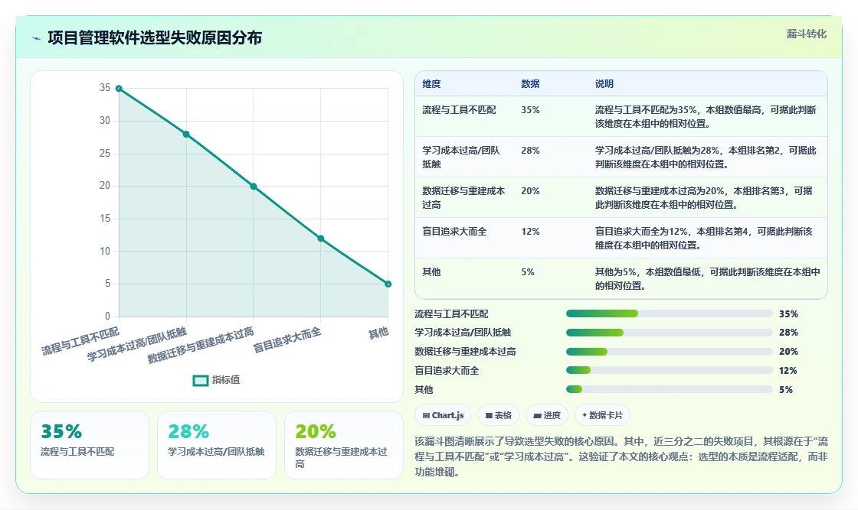
Task: Click the 28% value in table
Action: [530, 150]
